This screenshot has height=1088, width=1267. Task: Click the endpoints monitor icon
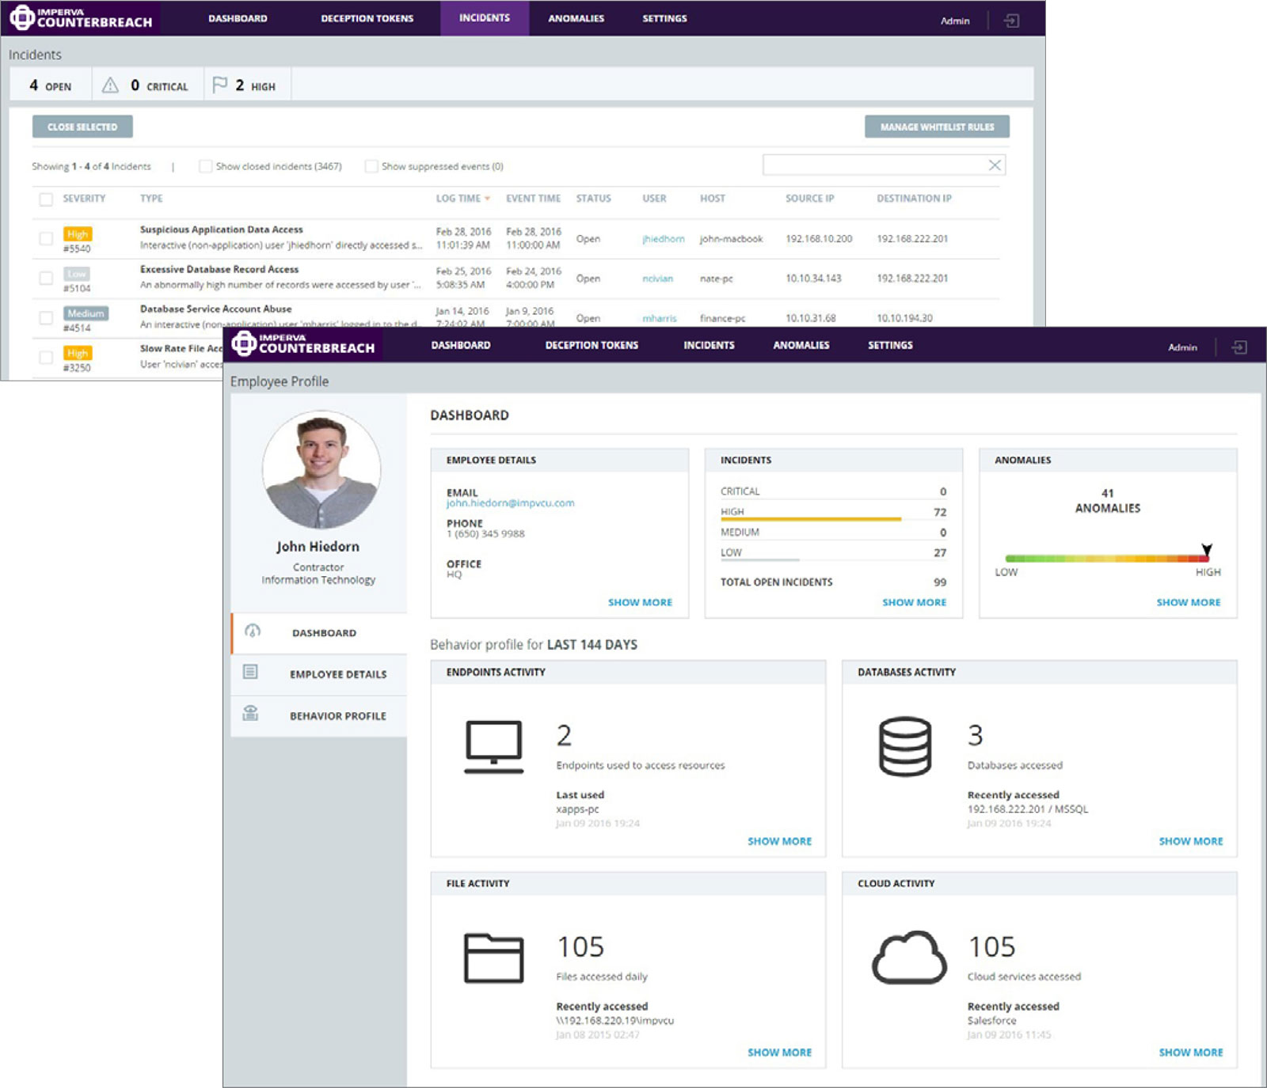493,747
